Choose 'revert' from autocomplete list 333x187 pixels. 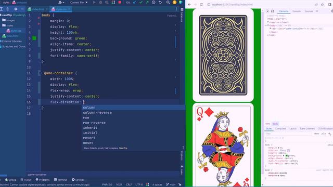[x=134, y=138]
